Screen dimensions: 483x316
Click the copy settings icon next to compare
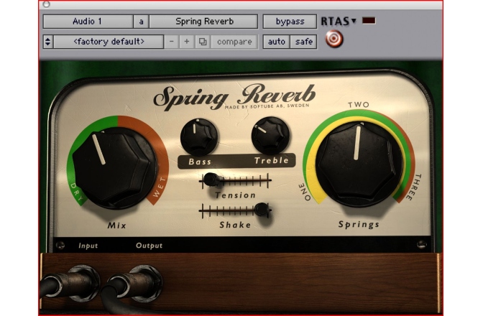click(x=203, y=42)
